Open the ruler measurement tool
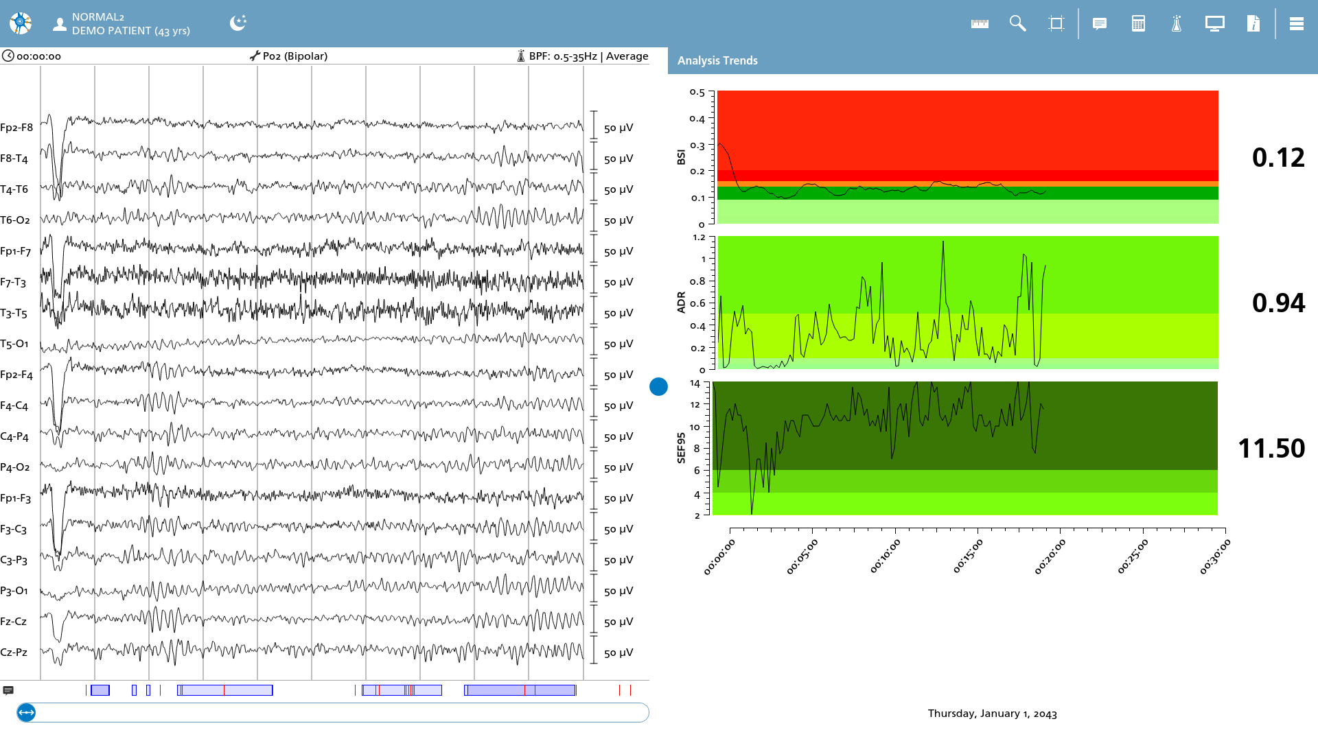The height and width of the screenshot is (741, 1318). tap(980, 24)
